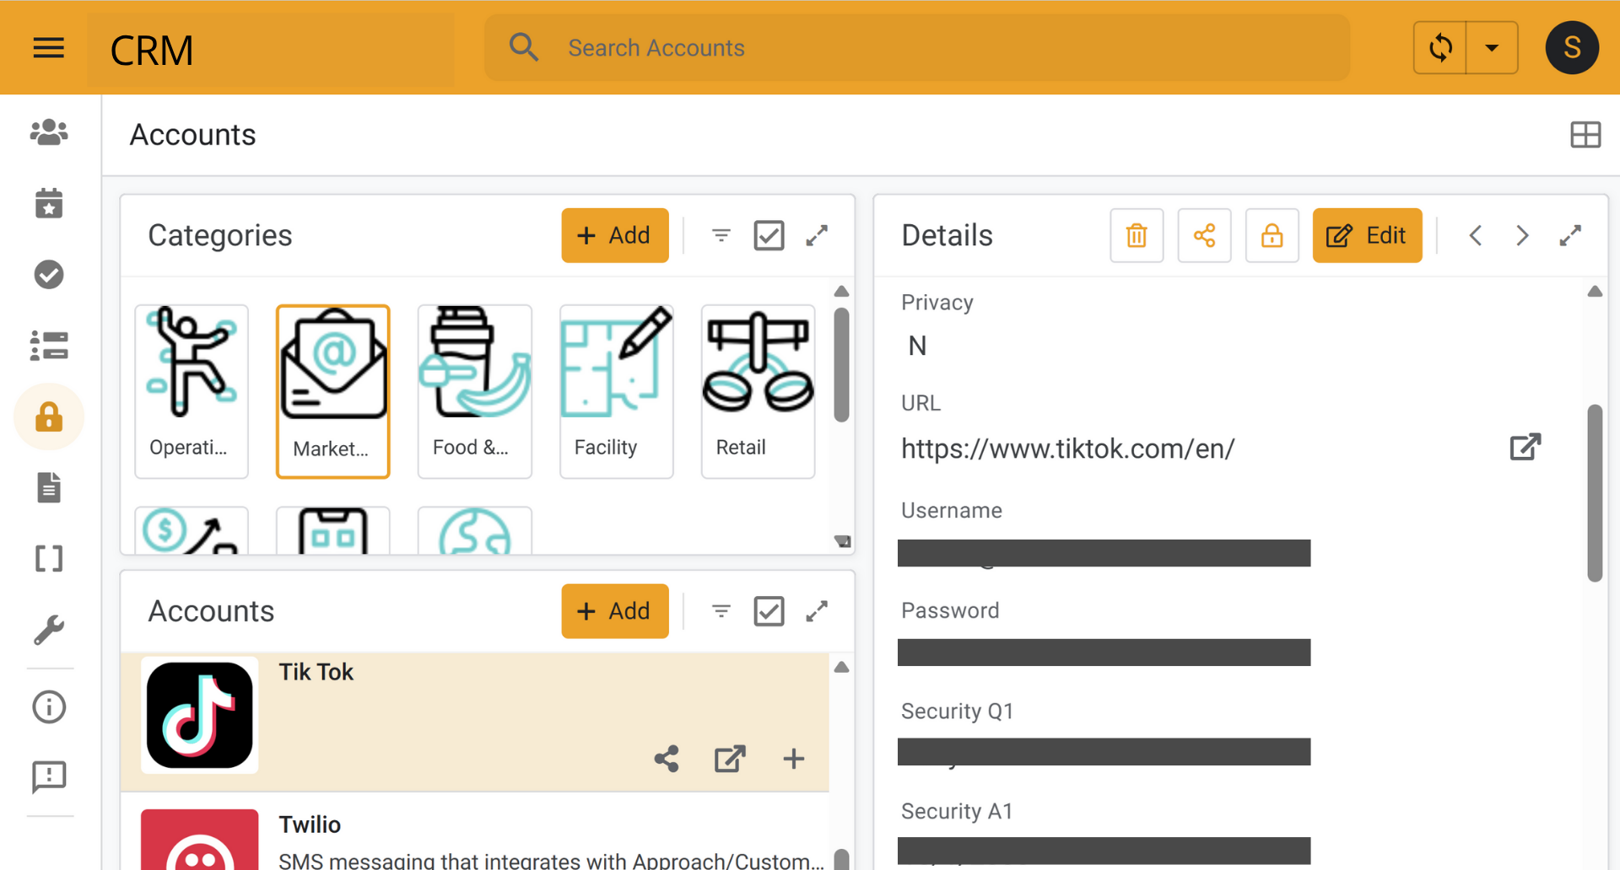Select the Facility category tile
This screenshot has height=870, width=1620.
617,391
